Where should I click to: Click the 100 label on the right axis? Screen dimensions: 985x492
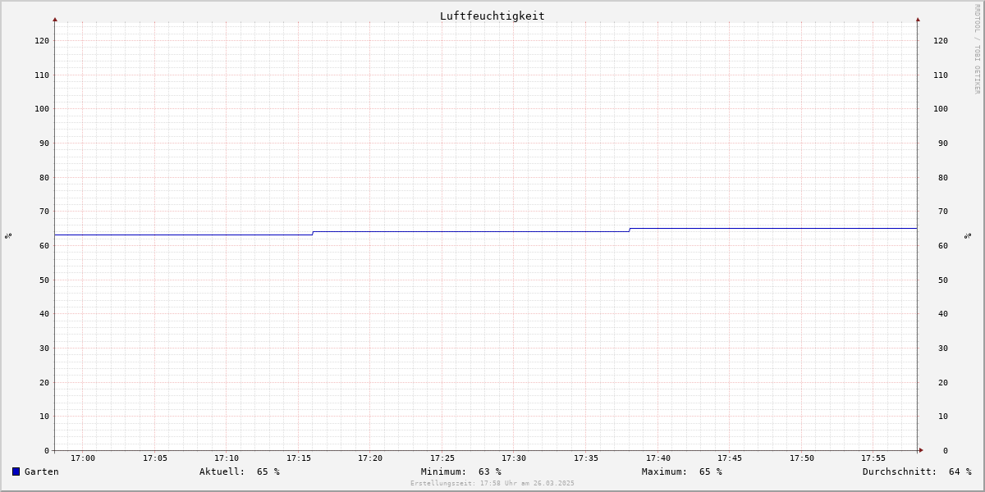[941, 109]
